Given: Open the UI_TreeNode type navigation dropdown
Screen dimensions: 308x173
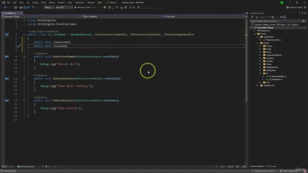Looking at the screenshot, I should pos(123,17).
